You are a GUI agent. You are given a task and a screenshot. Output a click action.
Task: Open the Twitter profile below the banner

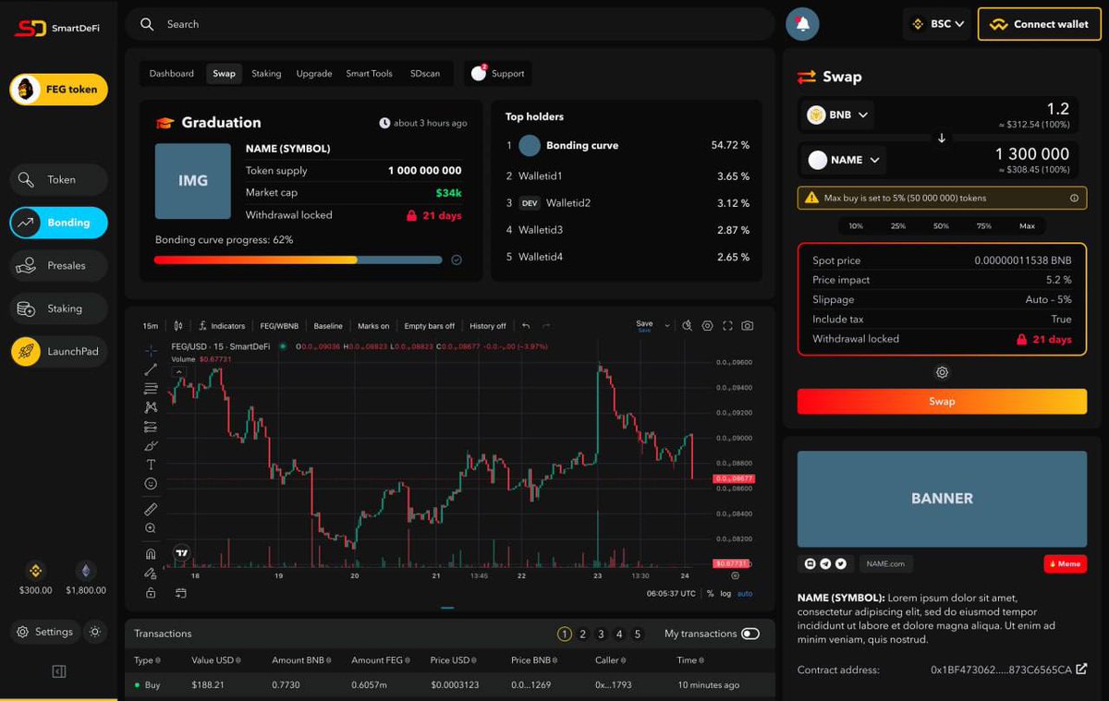click(x=841, y=564)
